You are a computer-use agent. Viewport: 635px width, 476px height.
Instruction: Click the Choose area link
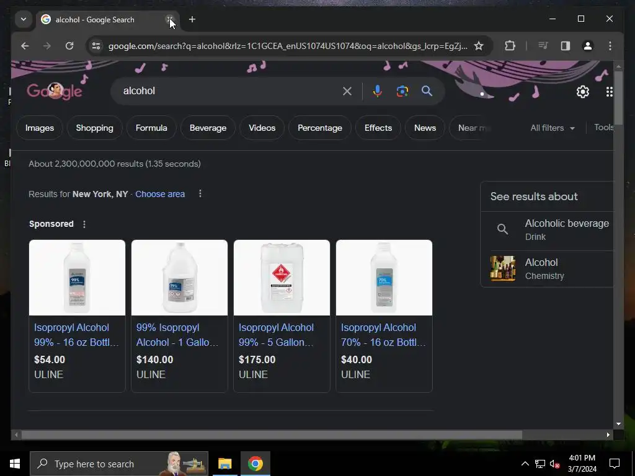click(x=160, y=194)
